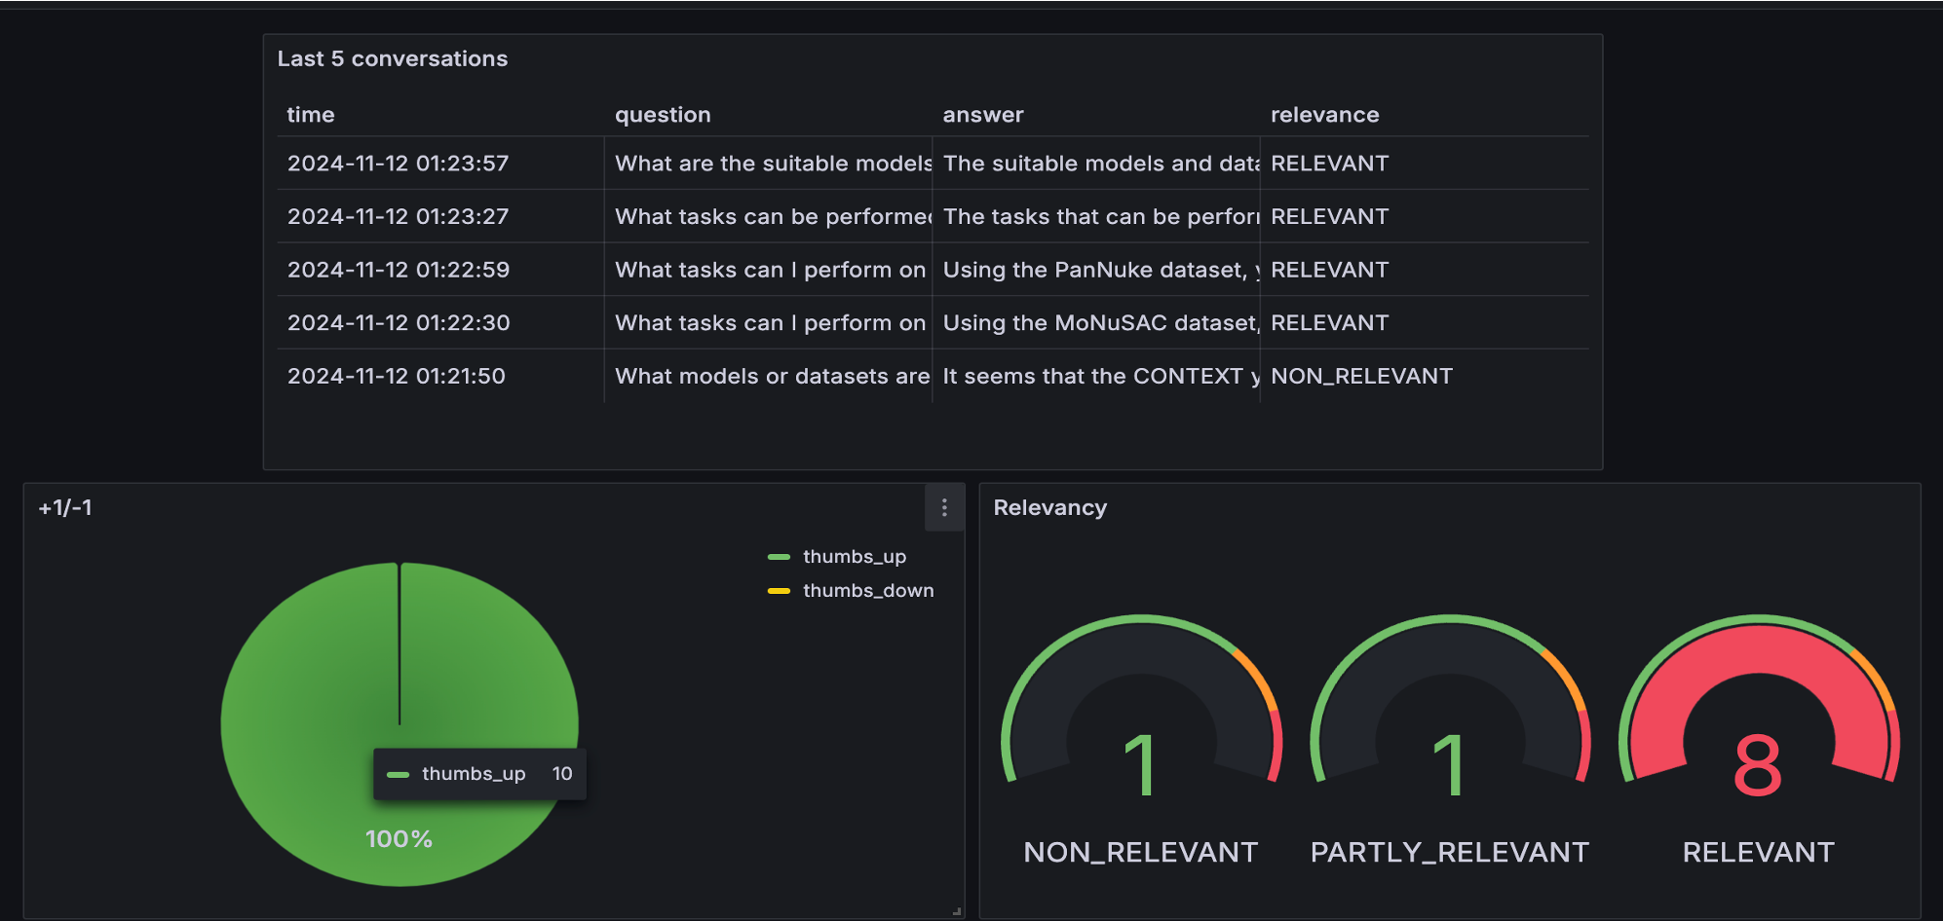Open the Last 5 conversations panel title

(x=392, y=58)
